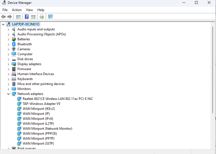Click the Mice and pointing devices icon

14,84
